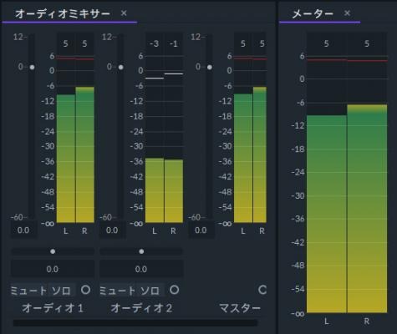Viewport: 397px width, 334px height.
Task: Click the マスター volume value field
Action: pos(201,230)
